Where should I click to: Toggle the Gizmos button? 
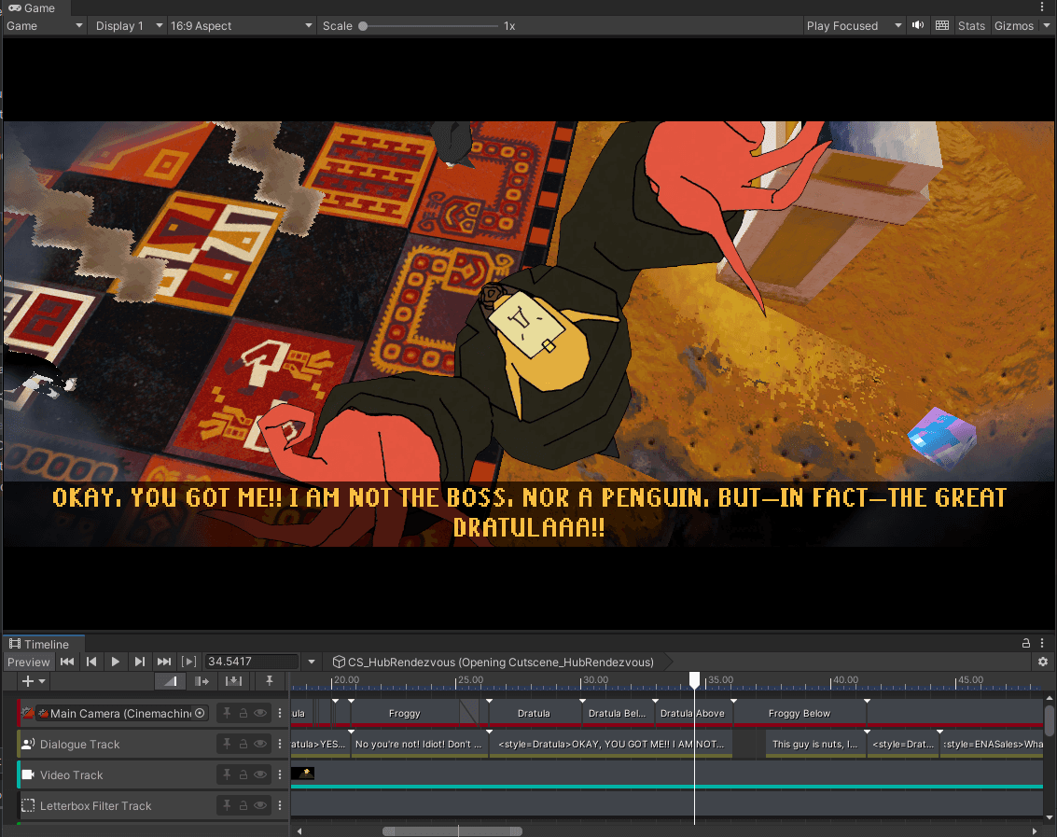(x=1013, y=25)
